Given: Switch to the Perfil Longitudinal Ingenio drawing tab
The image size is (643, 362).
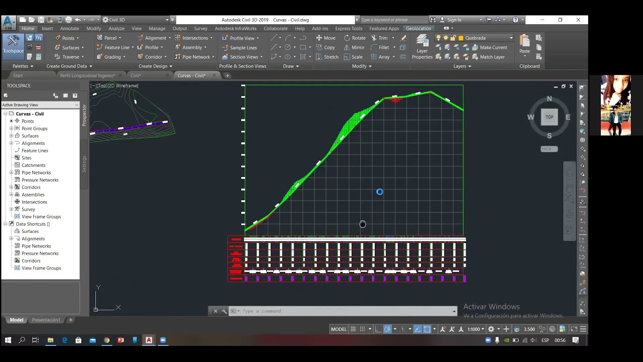Looking at the screenshot, I should (x=87, y=75).
